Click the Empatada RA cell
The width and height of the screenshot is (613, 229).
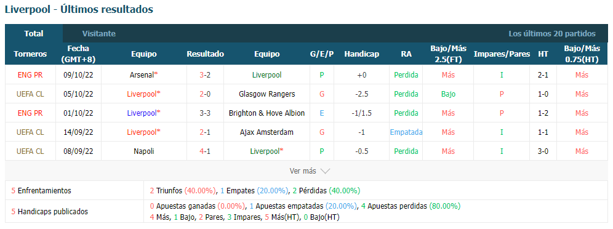[406, 132]
